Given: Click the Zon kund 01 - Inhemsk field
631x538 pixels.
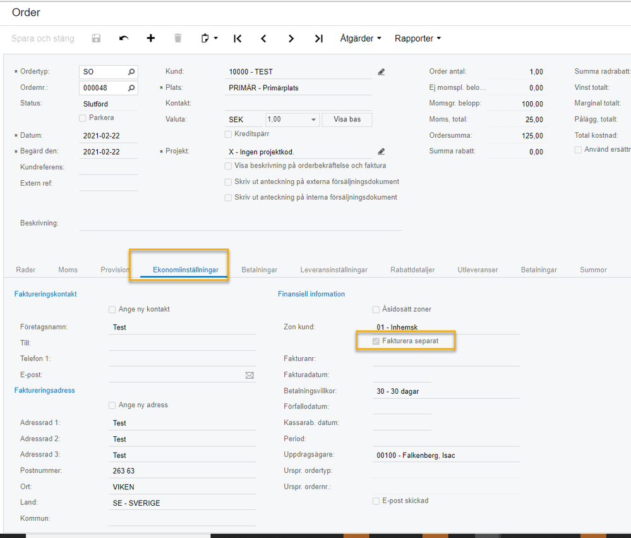Looking at the screenshot, I should click(x=447, y=327).
